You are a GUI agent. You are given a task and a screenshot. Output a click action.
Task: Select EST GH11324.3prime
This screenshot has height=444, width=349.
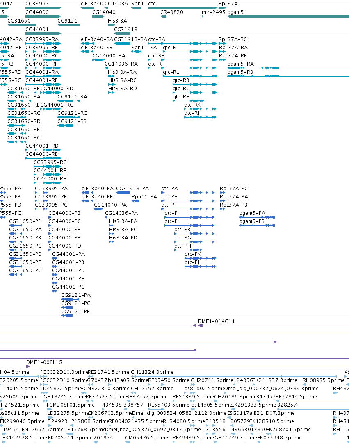pos(152,372)
